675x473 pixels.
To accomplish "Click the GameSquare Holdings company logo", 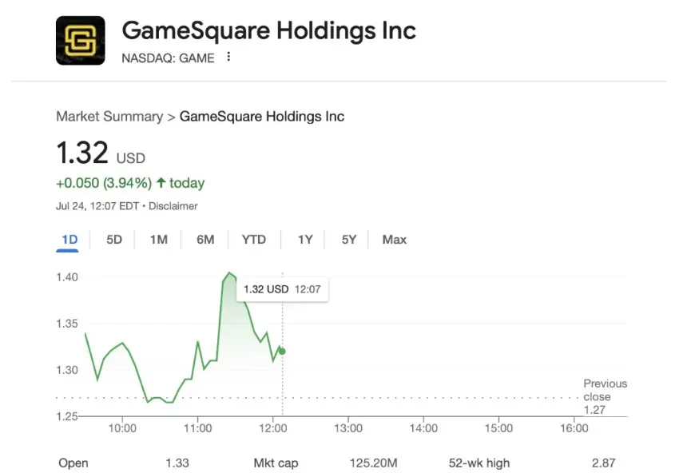I will click(x=80, y=38).
